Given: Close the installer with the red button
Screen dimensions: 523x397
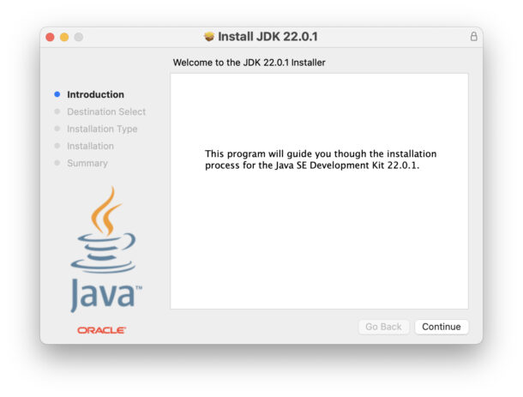Looking at the screenshot, I should [x=50, y=37].
